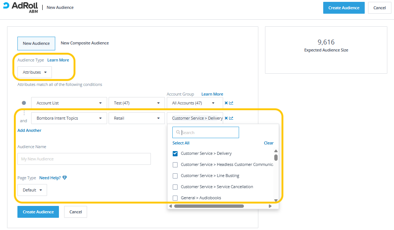Click the diamond icon beside Need Help
This screenshot has width=394, height=230.
pos(64,178)
